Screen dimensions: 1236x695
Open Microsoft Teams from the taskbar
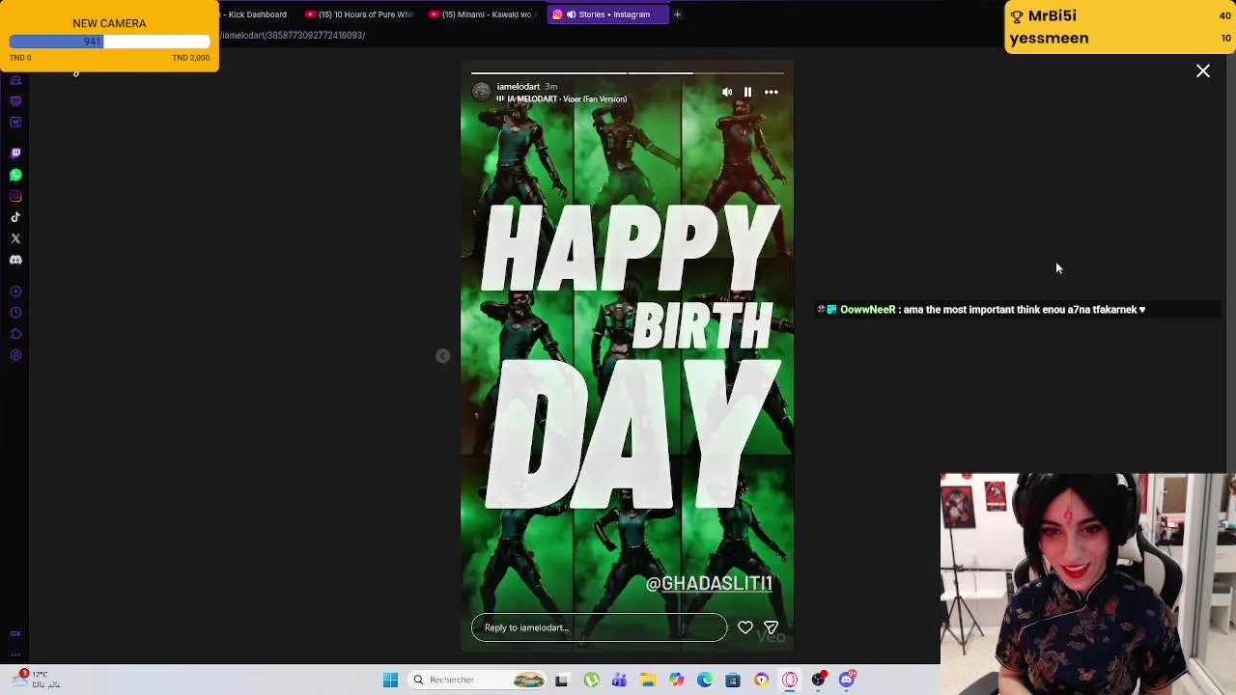pos(619,681)
